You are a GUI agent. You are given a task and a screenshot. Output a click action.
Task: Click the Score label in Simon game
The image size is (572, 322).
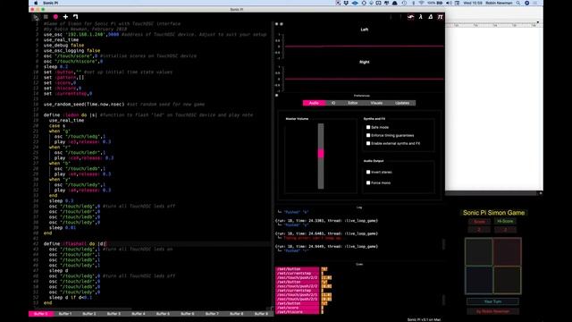click(x=479, y=221)
